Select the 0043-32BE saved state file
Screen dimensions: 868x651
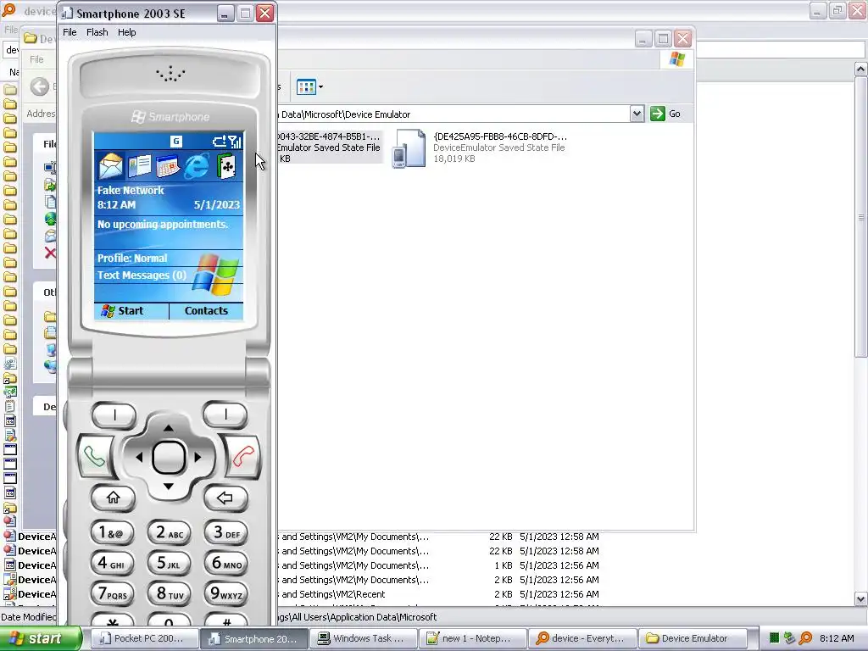coord(329,147)
